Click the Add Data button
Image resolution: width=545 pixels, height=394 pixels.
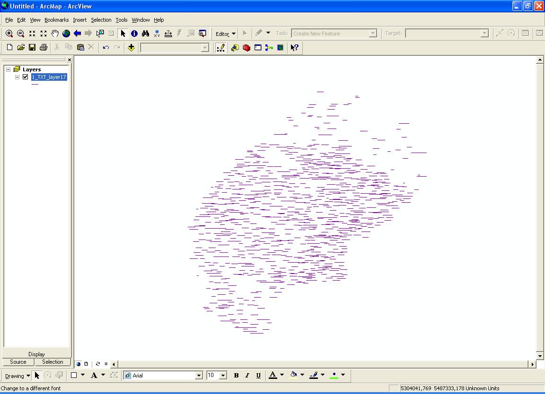(x=131, y=48)
